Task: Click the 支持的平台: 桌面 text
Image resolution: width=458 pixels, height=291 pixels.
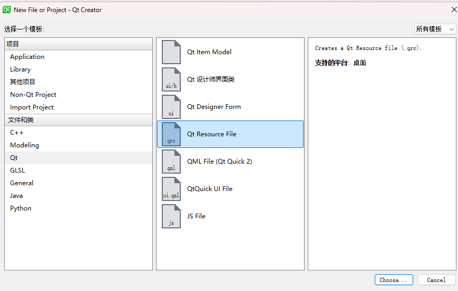Action: [340, 63]
